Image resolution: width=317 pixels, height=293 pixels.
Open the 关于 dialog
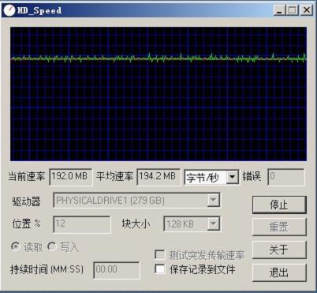pyautogui.click(x=279, y=250)
